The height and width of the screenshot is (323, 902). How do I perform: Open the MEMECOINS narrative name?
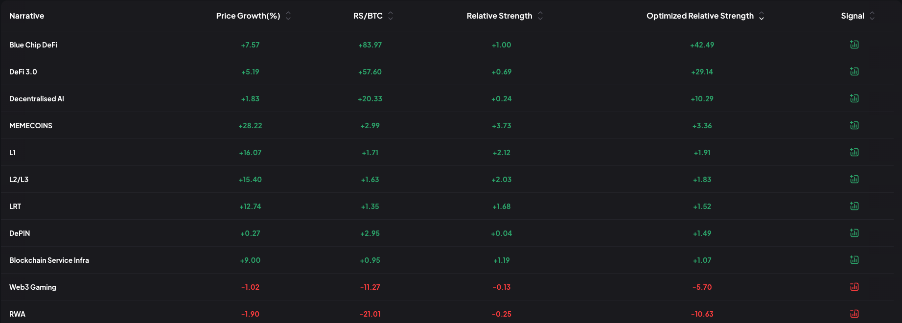click(x=31, y=126)
